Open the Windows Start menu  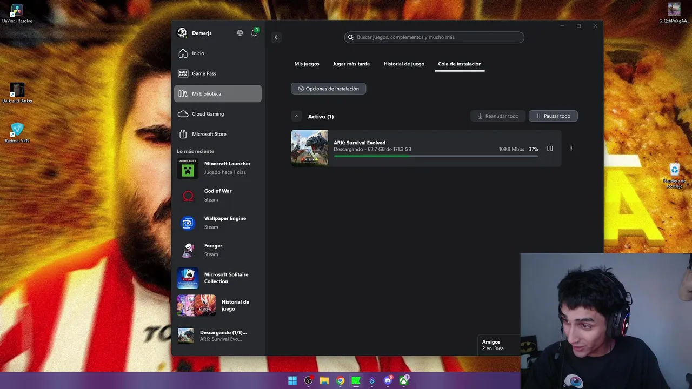point(292,380)
